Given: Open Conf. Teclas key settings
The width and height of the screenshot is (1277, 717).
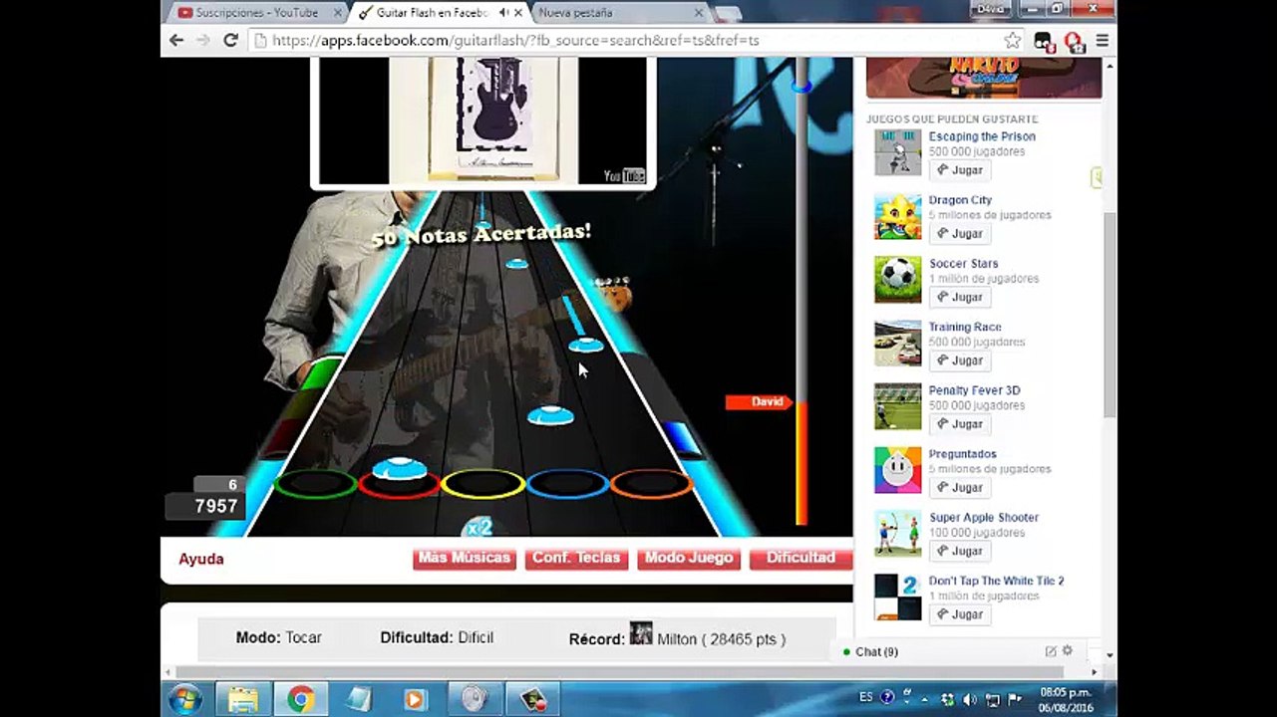Looking at the screenshot, I should click(x=576, y=558).
